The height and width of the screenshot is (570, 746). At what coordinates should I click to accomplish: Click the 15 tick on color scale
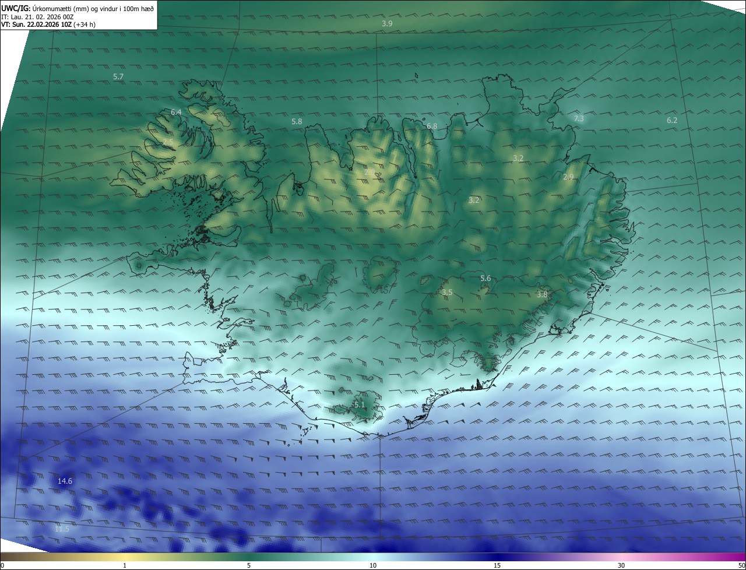(497, 566)
